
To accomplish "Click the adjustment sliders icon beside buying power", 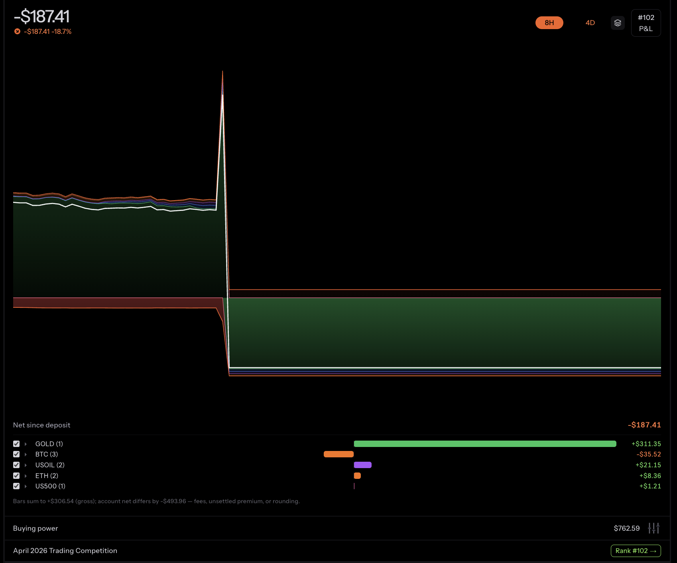I will pos(654,528).
